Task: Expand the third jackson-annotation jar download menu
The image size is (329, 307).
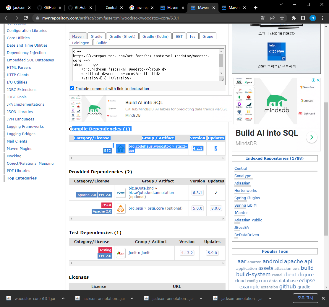Action: click(201, 298)
